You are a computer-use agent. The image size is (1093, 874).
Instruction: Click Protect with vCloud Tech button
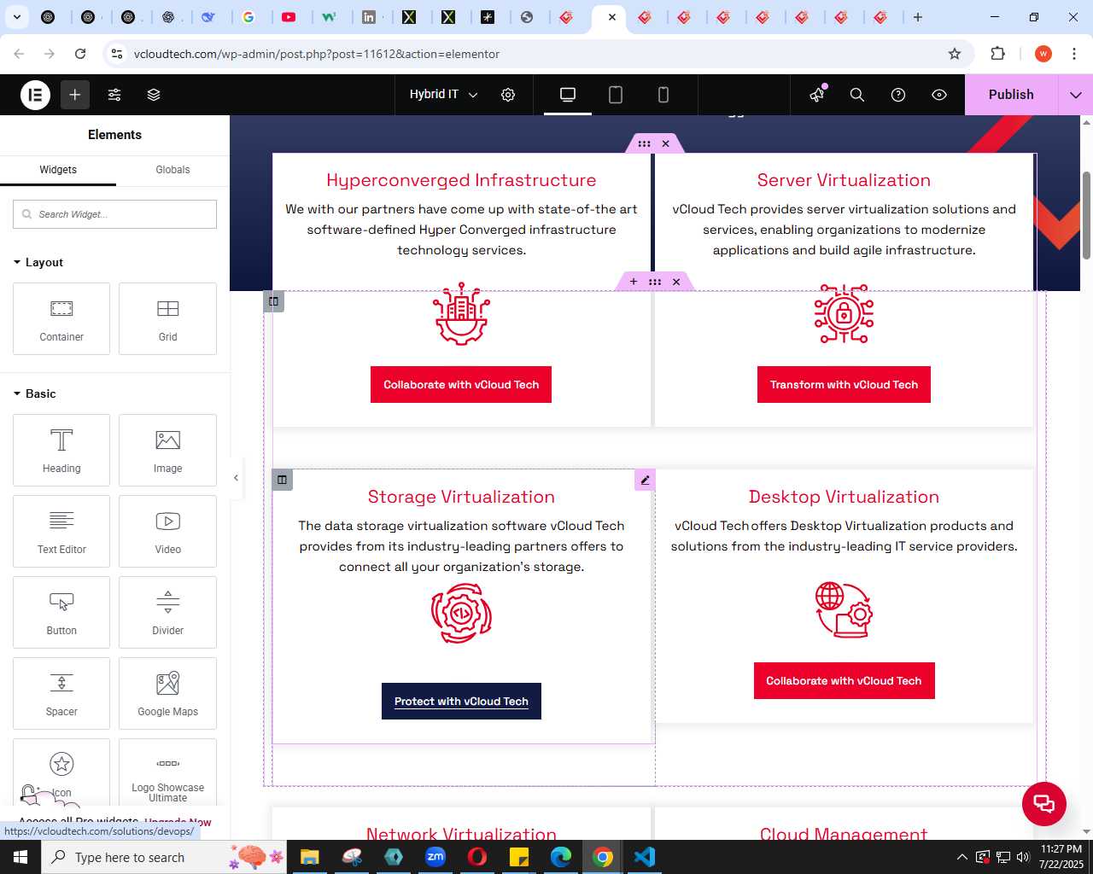pyautogui.click(x=461, y=702)
